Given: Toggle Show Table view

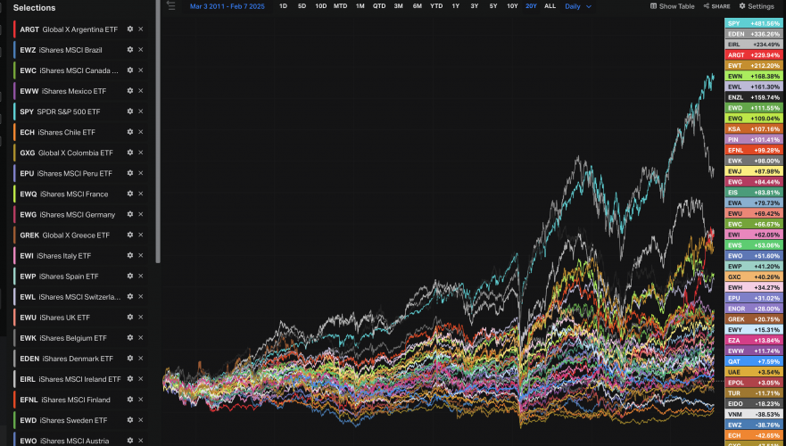Looking at the screenshot, I should (672, 6).
